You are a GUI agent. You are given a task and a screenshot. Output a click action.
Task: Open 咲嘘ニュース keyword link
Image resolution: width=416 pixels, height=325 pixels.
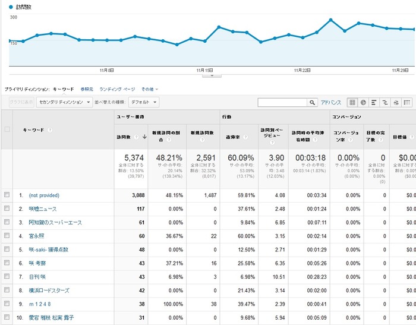pyautogui.click(x=43, y=209)
